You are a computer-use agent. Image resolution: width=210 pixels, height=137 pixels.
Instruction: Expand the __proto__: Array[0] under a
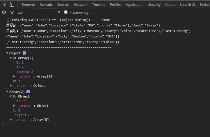(14, 76)
